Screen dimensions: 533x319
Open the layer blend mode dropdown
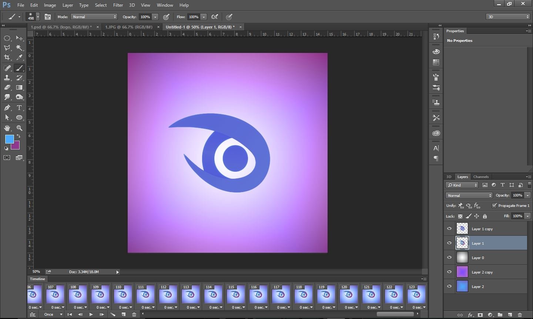pyautogui.click(x=469, y=195)
